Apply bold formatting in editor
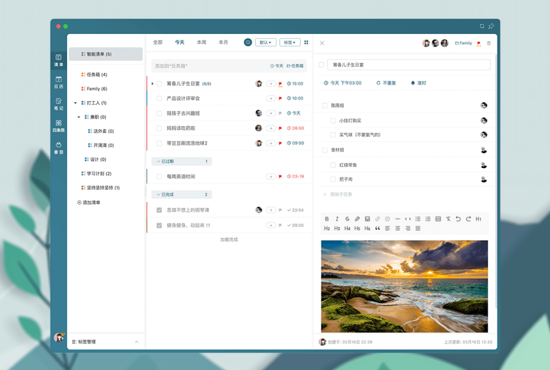Viewport: 550px width, 370px height. coord(327,219)
